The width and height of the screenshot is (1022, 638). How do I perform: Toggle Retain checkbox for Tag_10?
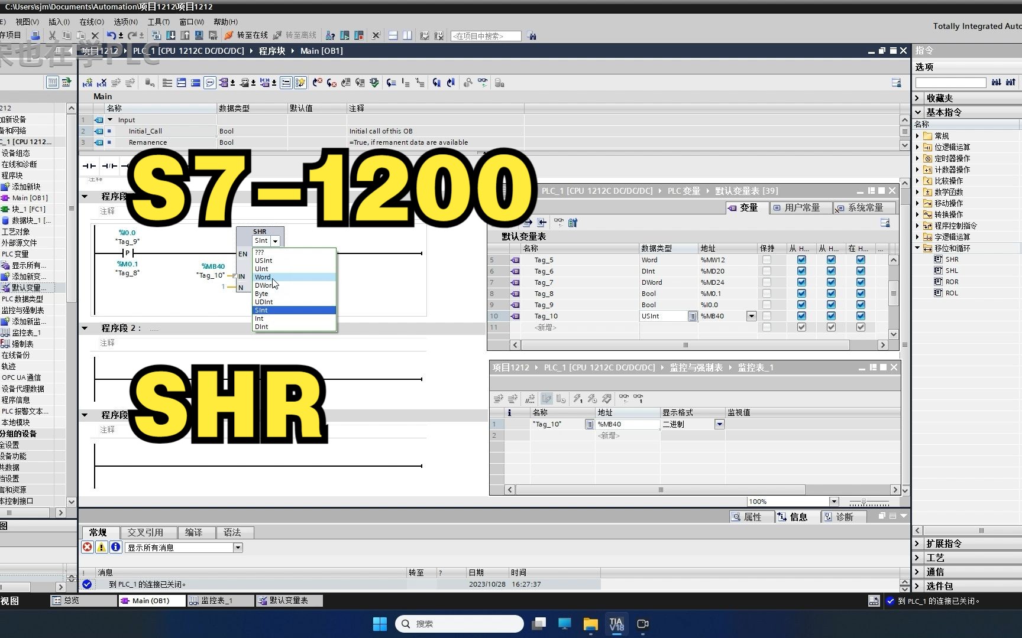767,316
